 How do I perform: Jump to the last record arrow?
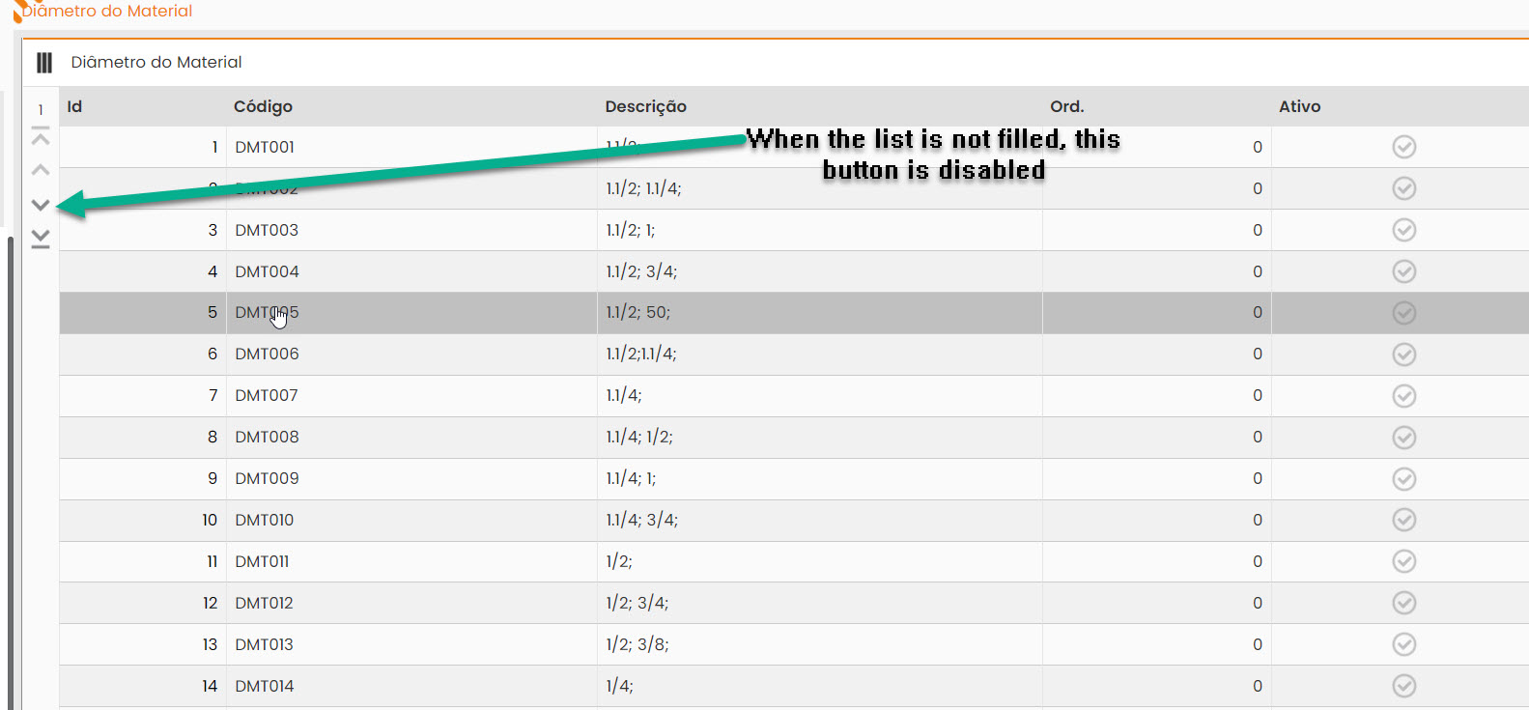click(41, 239)
